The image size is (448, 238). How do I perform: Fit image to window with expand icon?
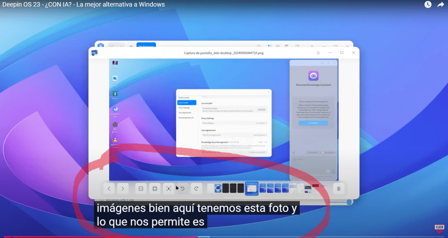pos(154,189)
